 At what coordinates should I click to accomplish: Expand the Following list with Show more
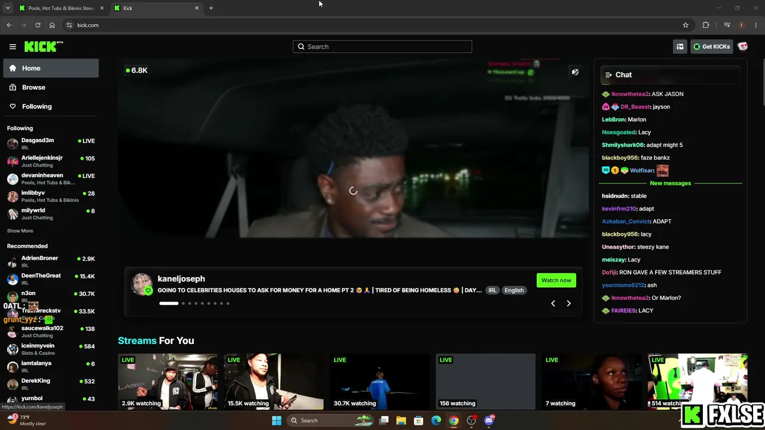coord(20,231)
